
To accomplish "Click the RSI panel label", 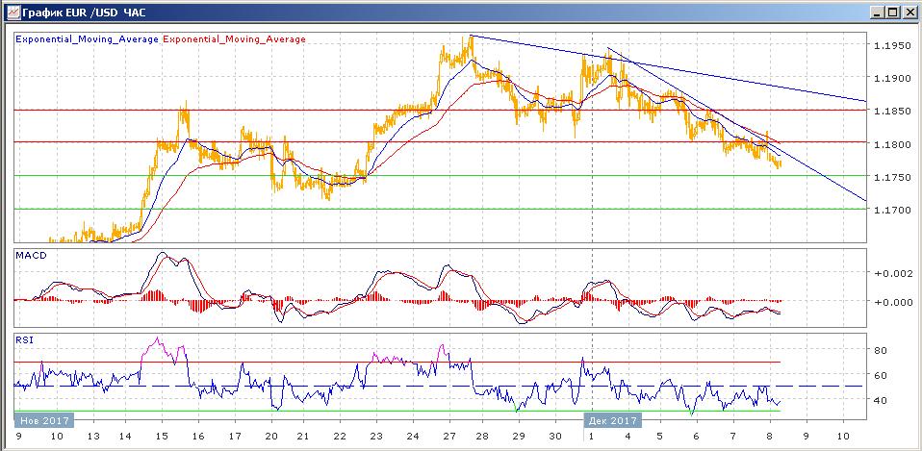I will (x=24, y=338).
